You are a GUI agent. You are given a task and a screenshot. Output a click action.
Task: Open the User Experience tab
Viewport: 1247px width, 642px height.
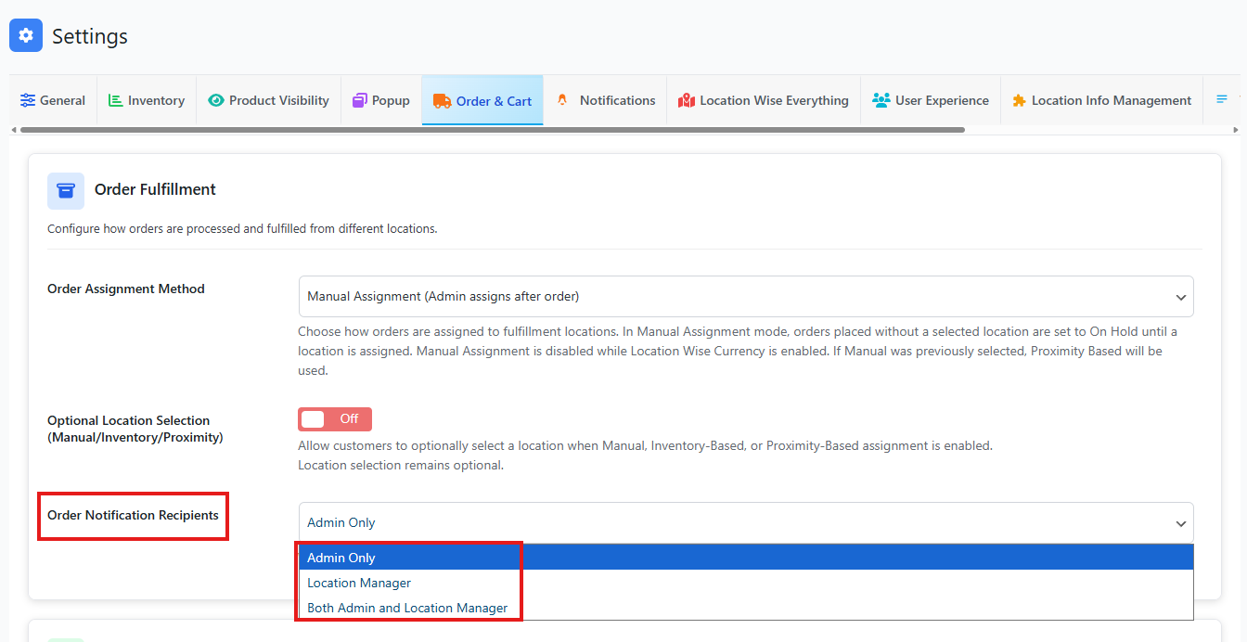(x=931, y=100)
